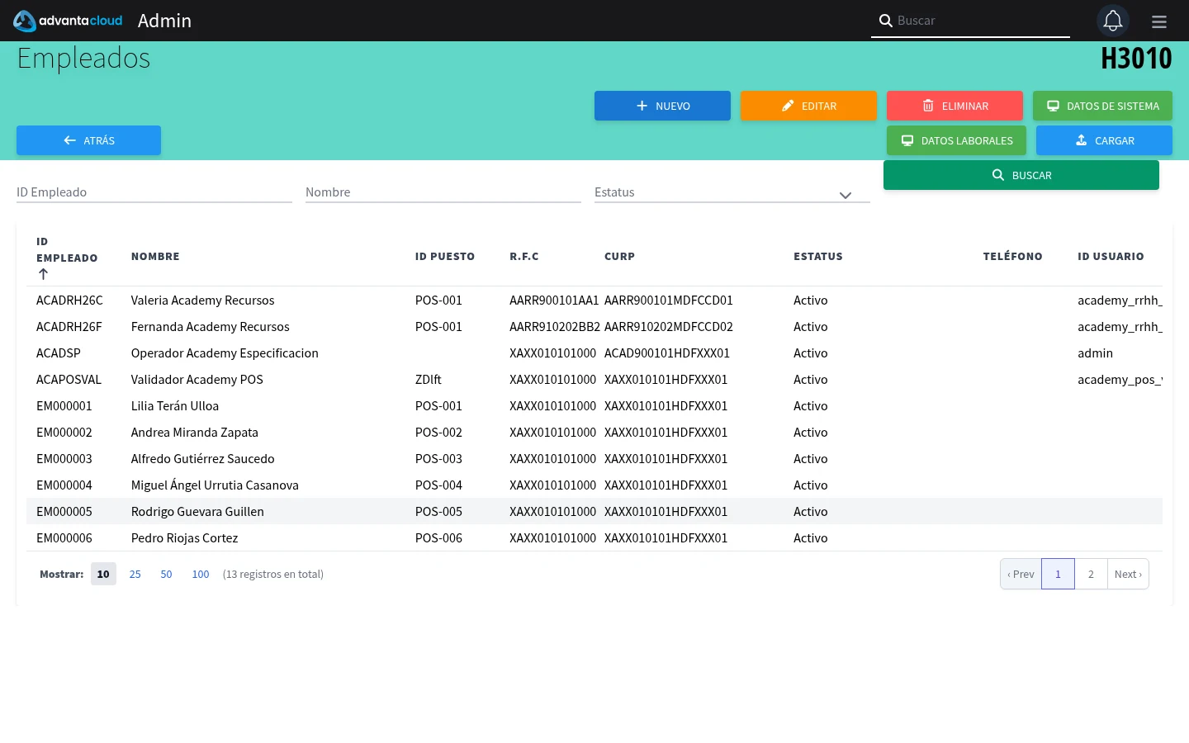Click the Nombre filter field
This screenshot has width=1189, height=743.
(443, 192)
